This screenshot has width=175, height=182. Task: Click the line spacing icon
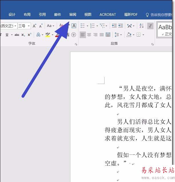[117, 35]
